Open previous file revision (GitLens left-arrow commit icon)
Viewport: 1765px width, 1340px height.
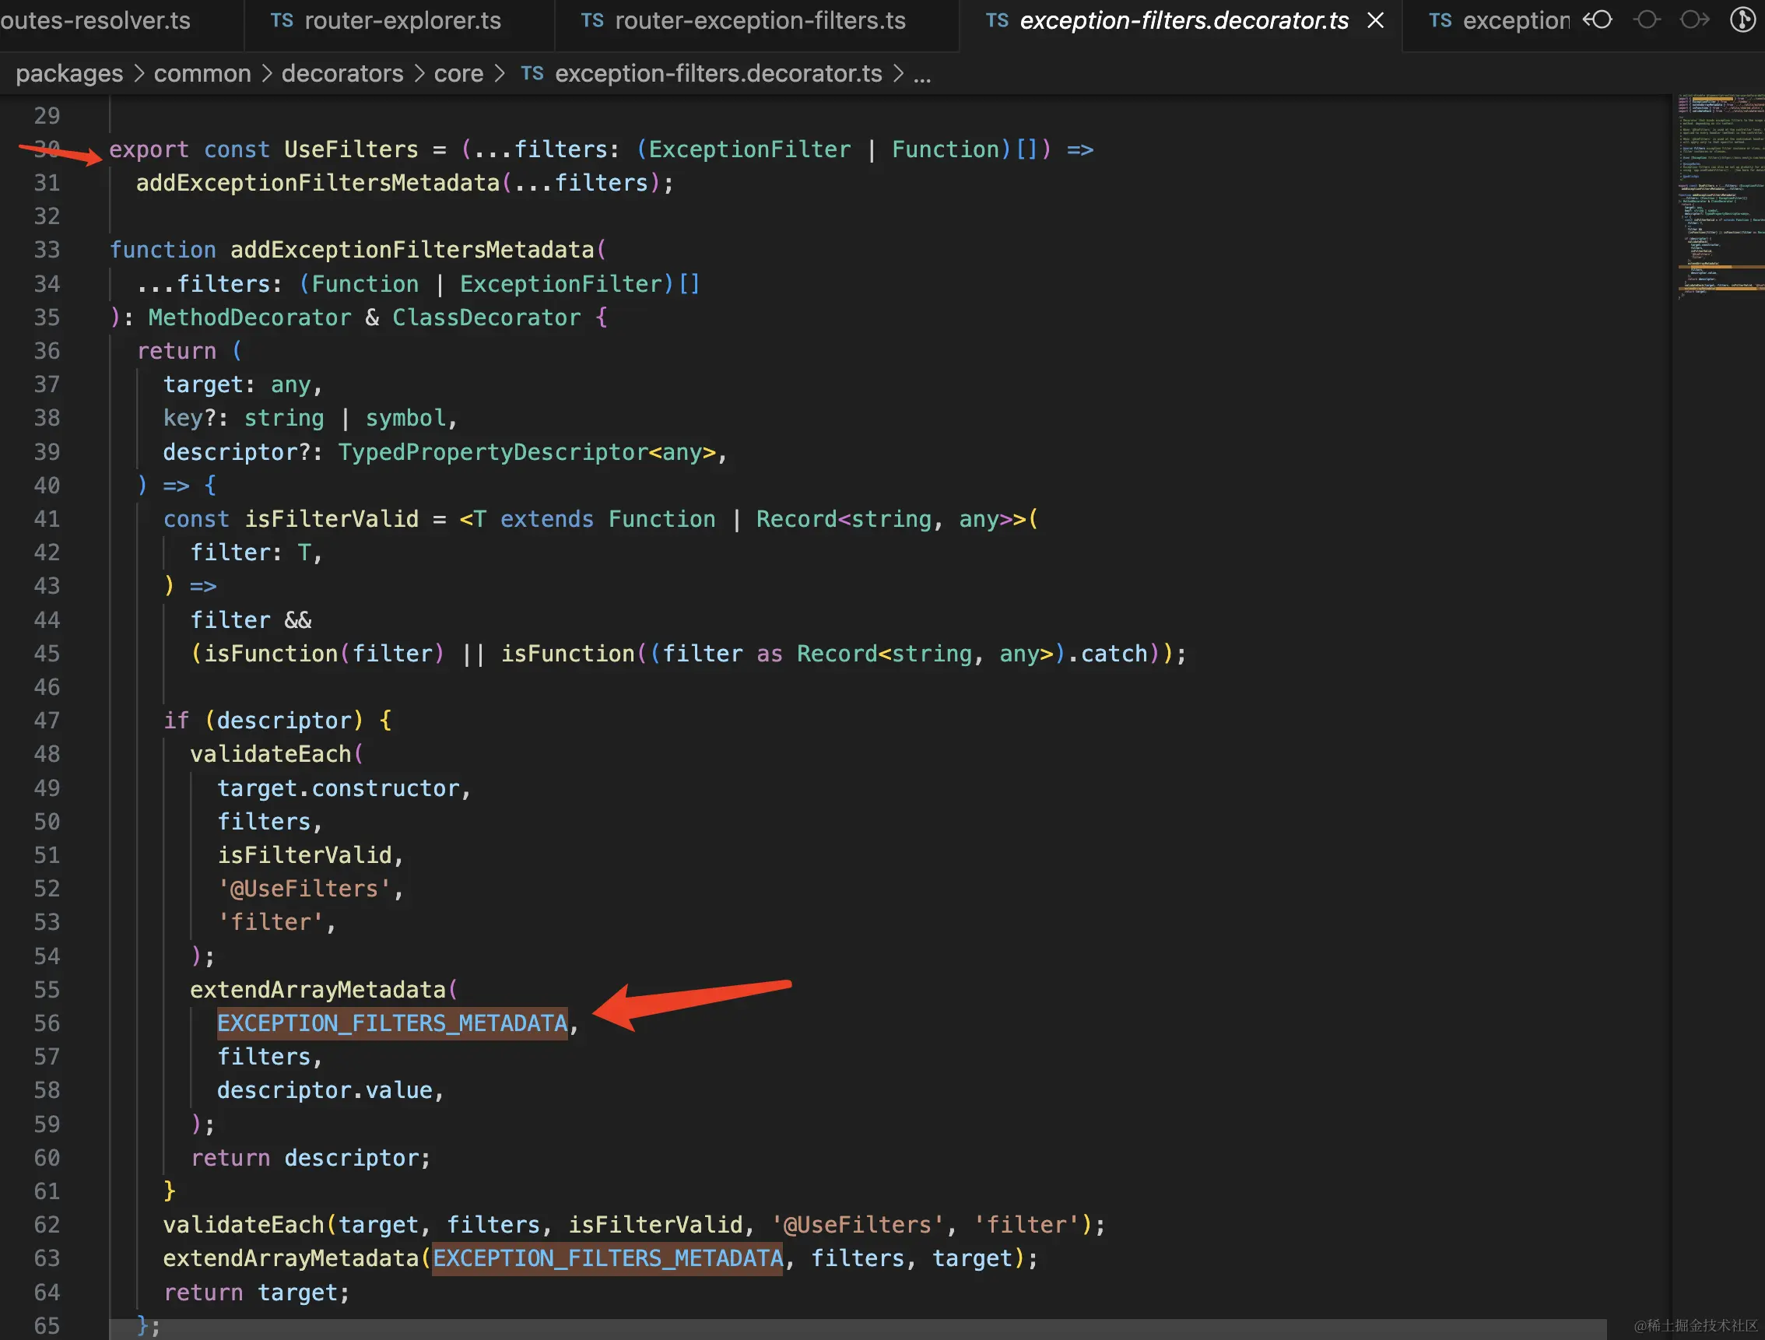click(1598, 20)
